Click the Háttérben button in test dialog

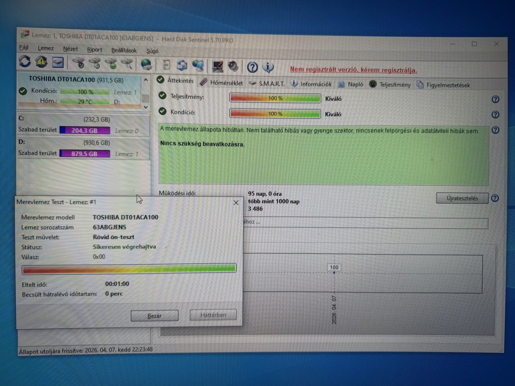(x=213, y=315)
